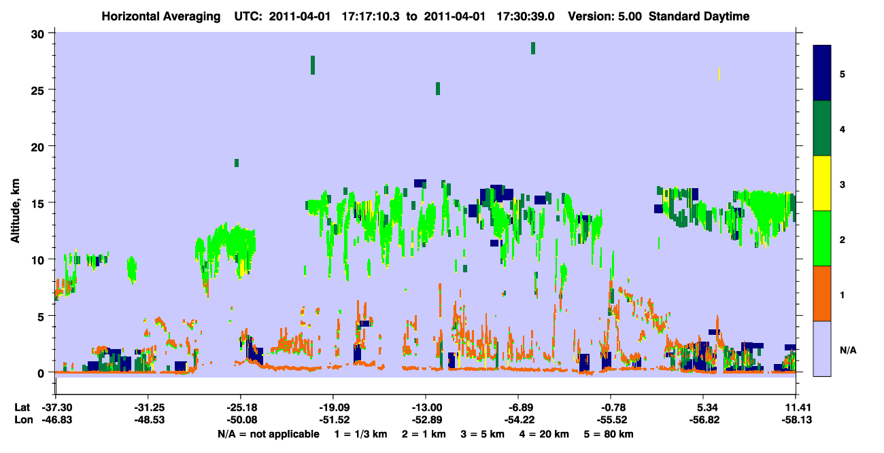Click the bright green colorbar segment labeled 2
Viewport: 884px width, 453px height.
coord(822,238)
